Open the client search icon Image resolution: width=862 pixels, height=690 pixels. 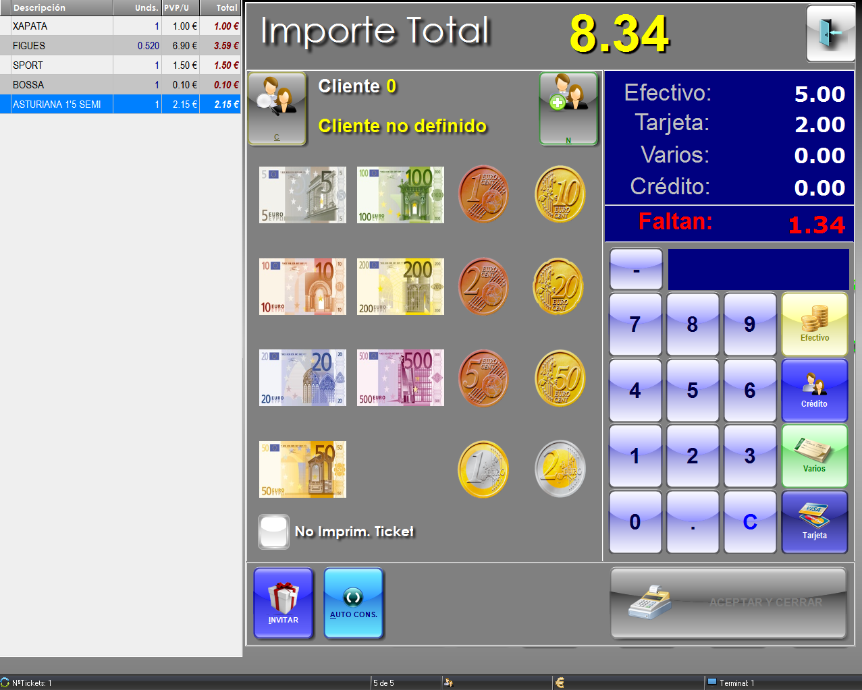pos(277,109)
